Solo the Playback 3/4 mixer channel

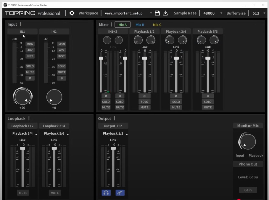coord(176,102)
